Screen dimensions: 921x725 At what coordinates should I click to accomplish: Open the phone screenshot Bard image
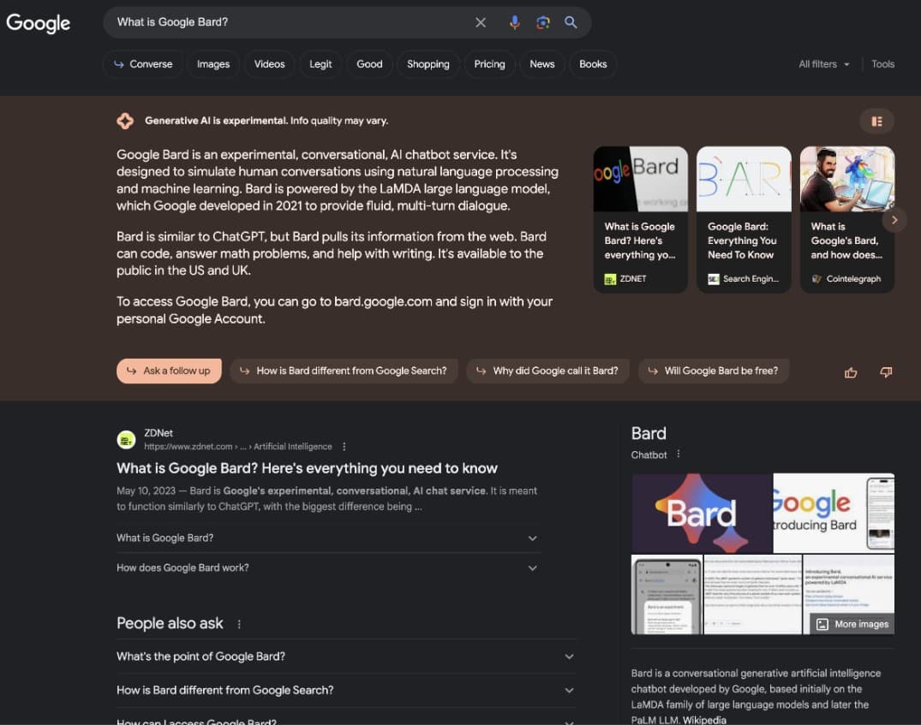667,595
